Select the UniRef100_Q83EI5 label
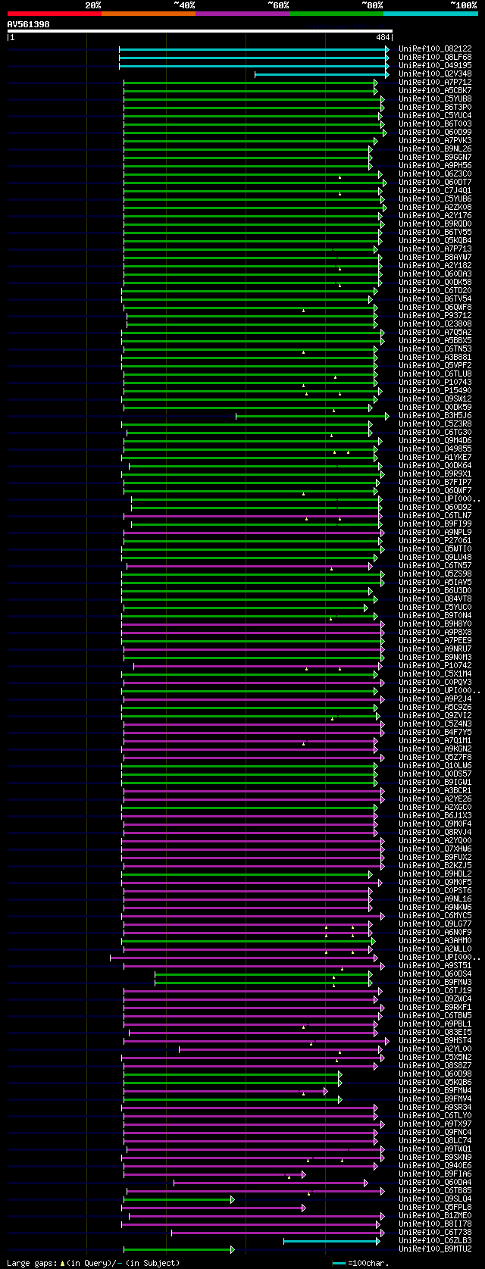 point(435,1032)
